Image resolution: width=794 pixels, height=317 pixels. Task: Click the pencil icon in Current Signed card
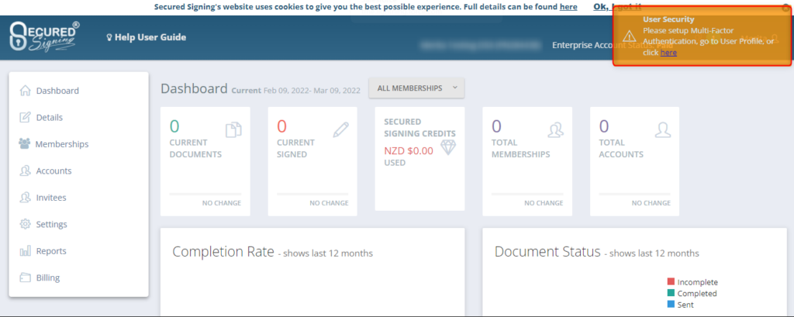coord(341,130)
